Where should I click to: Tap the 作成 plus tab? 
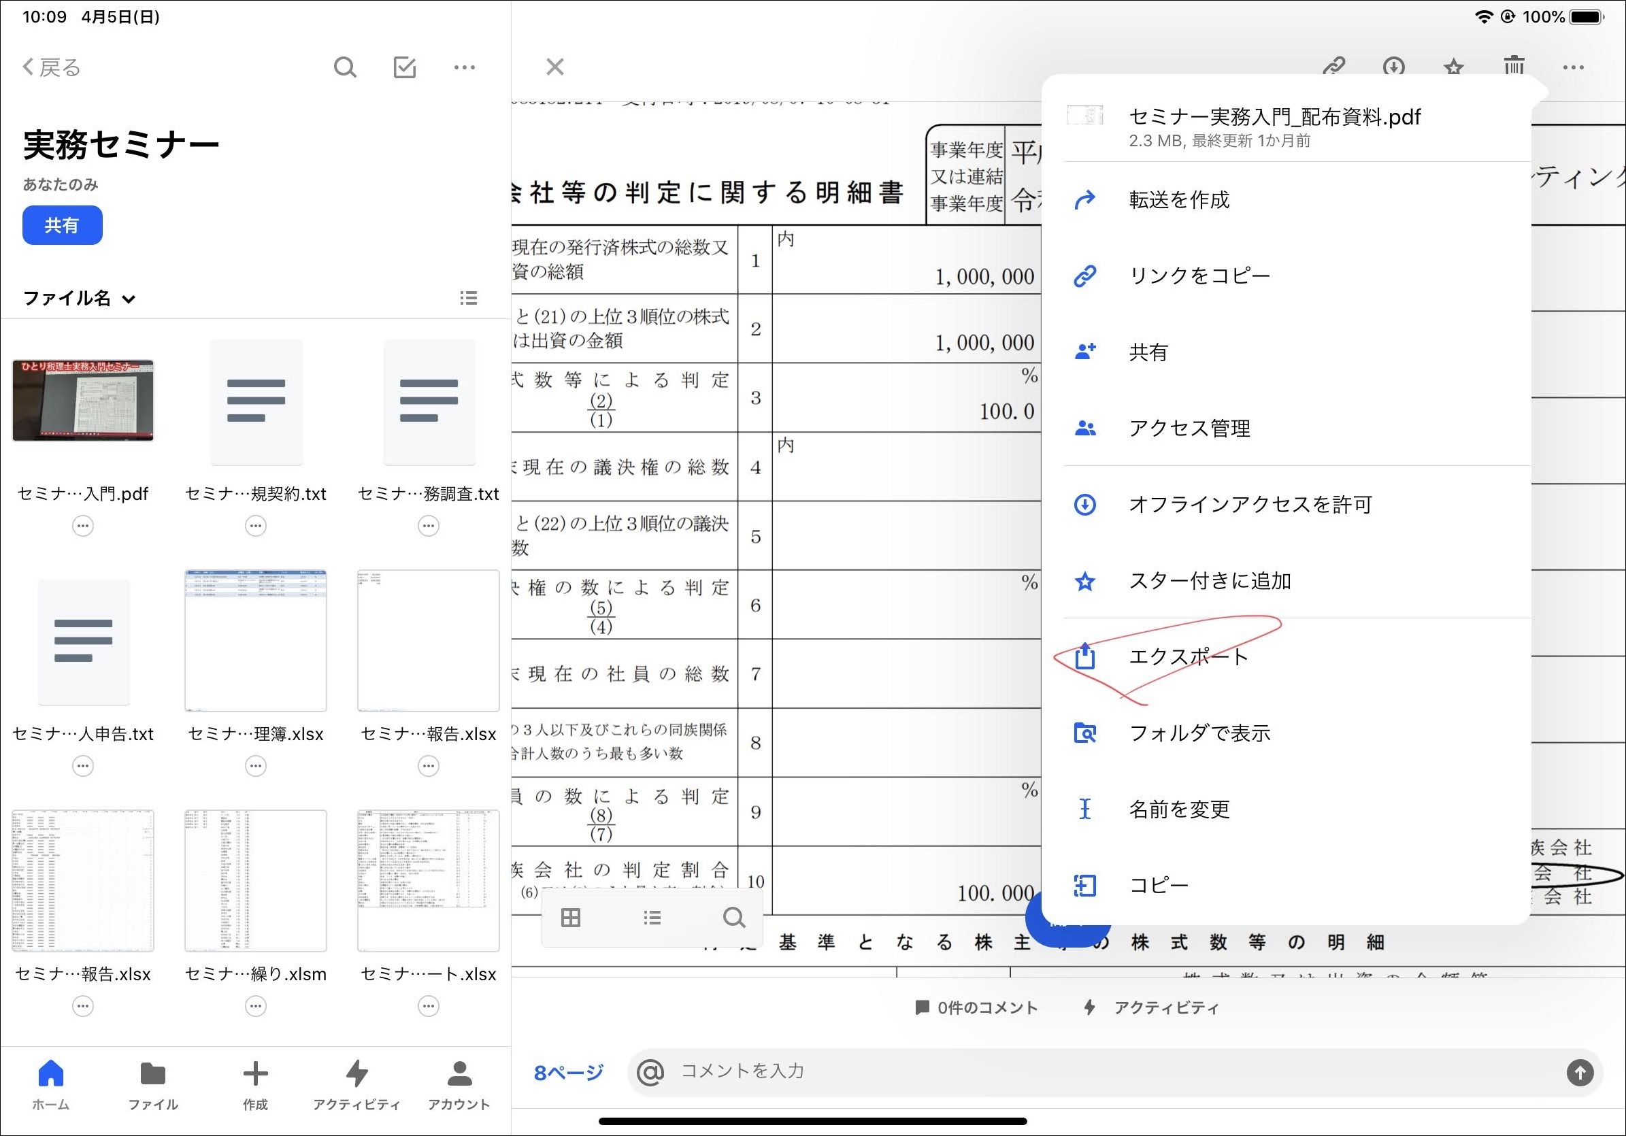255,1085
